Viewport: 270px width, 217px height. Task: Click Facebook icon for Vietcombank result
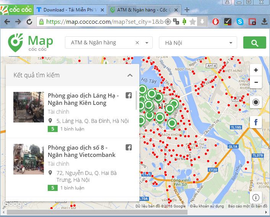(129, 147)
